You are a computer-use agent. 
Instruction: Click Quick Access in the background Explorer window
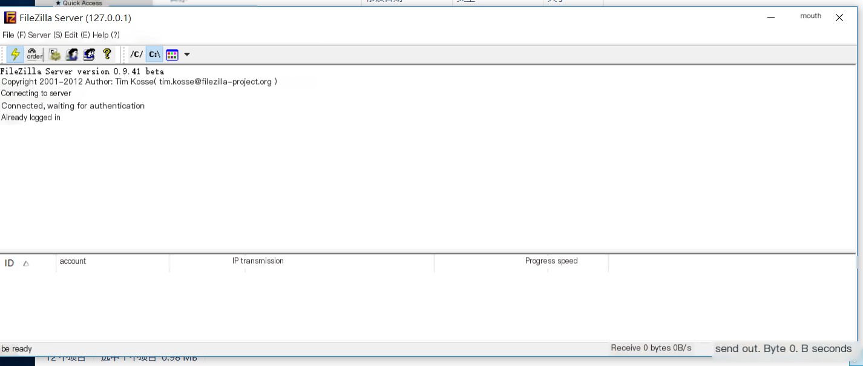[79, 3]
